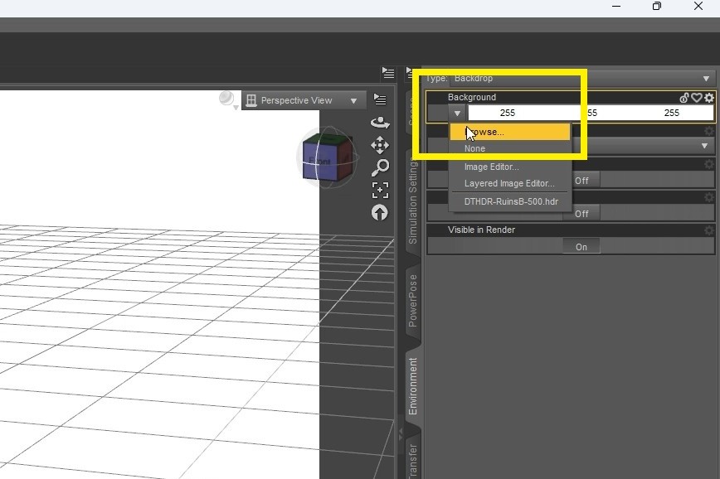
Task: Click the orbit/rotate camera icon in viewport
Action: pos(380,122)
